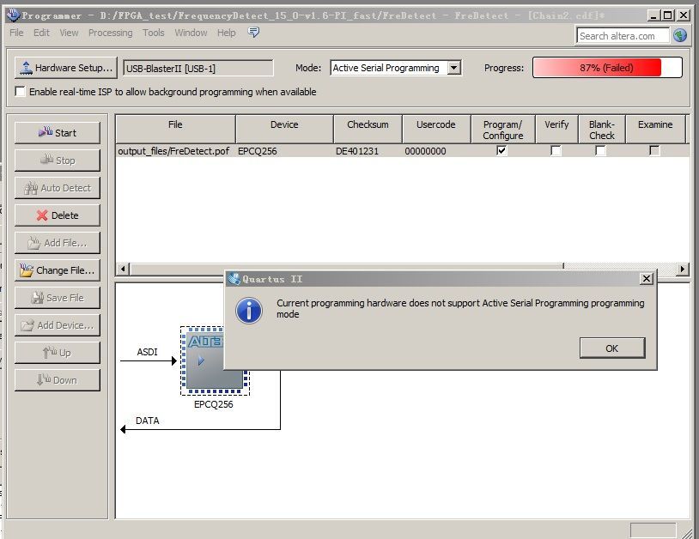The width and height of the screenshot is (699, 539).
Task: Click the Examine column header
Action: [655, 130]
